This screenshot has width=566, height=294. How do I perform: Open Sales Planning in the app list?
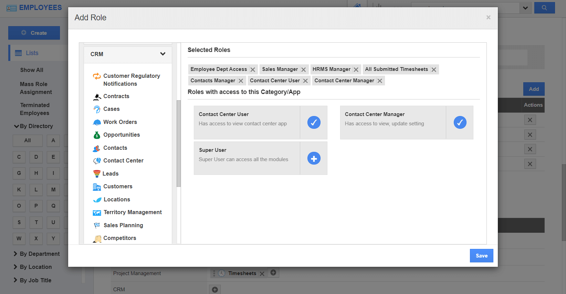pos(123,225)
